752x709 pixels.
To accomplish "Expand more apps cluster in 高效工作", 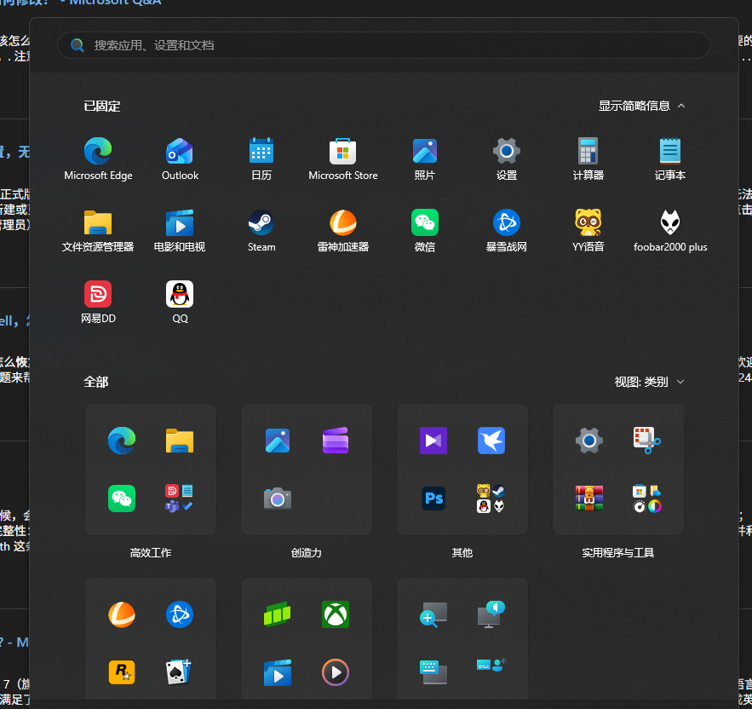I will click(180, 499).
